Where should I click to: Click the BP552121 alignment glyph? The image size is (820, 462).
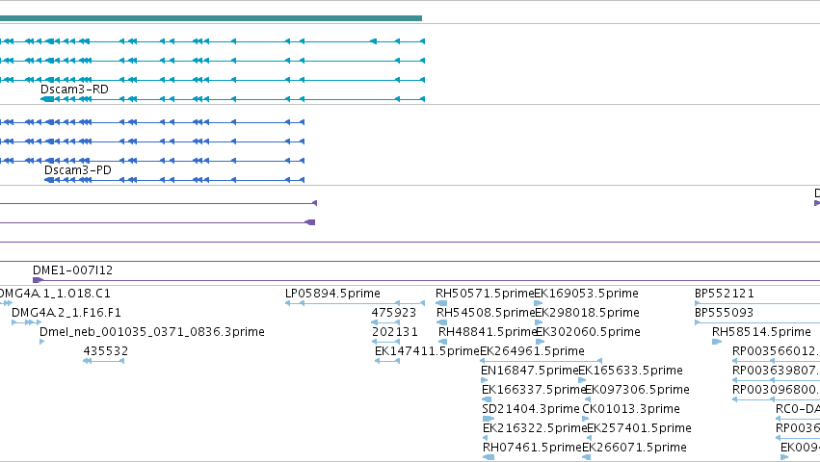pos(757,303)
